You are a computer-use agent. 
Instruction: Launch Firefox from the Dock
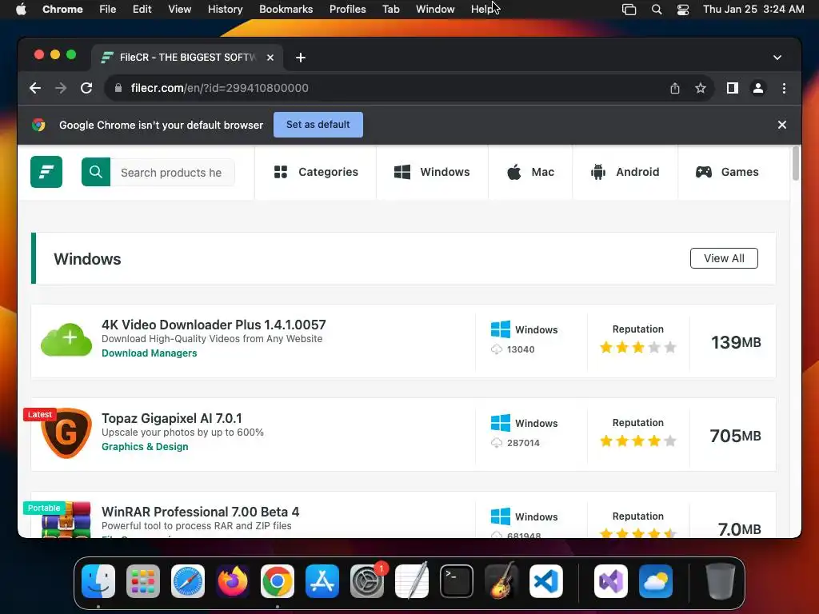point(233,581)
